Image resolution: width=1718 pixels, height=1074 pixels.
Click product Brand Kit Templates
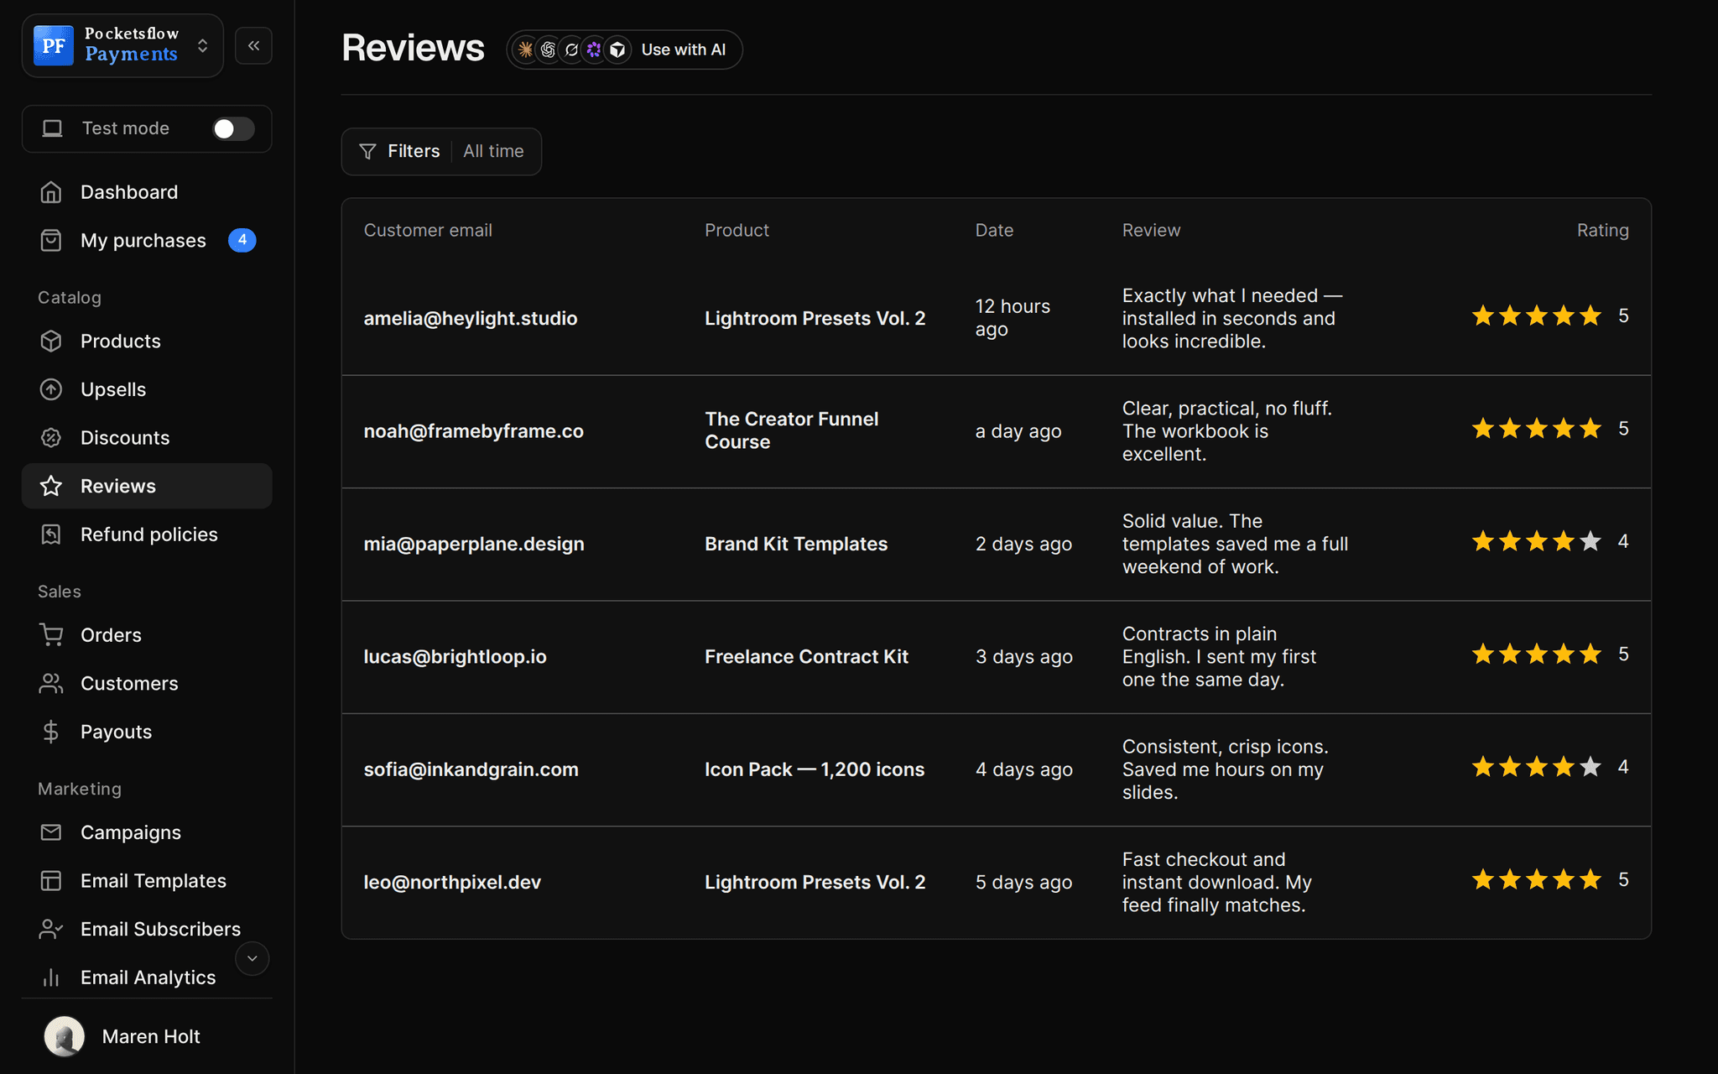(796, 545)
